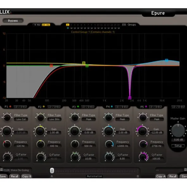This screenshot has height=187, width=187.
Task: Select the magenta F5 notch node at 2756 Hz
Action: [x=130, y=98]
